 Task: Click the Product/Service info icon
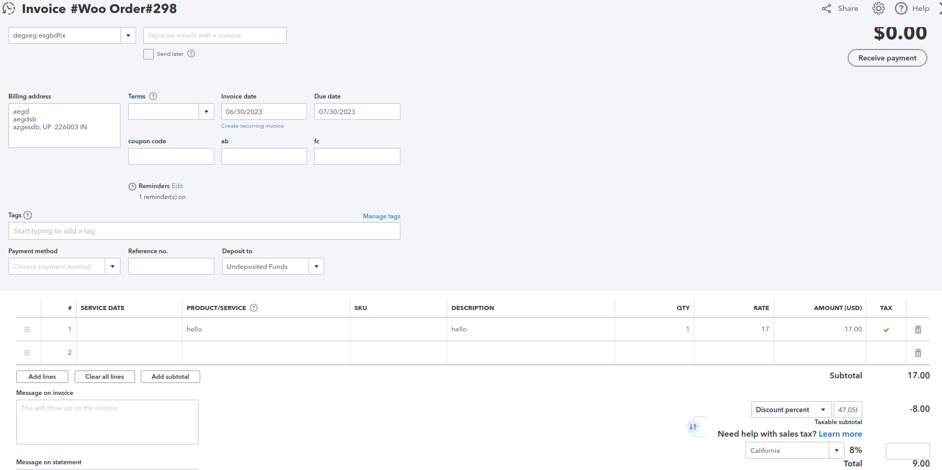[254, 308]
